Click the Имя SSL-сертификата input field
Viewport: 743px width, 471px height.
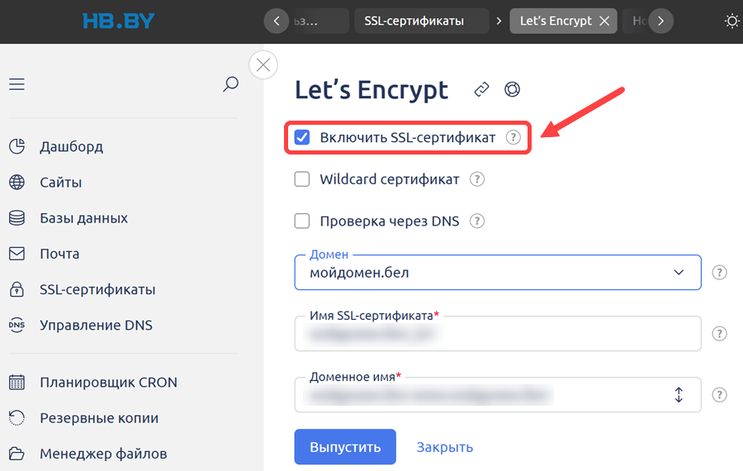[498, 334]
